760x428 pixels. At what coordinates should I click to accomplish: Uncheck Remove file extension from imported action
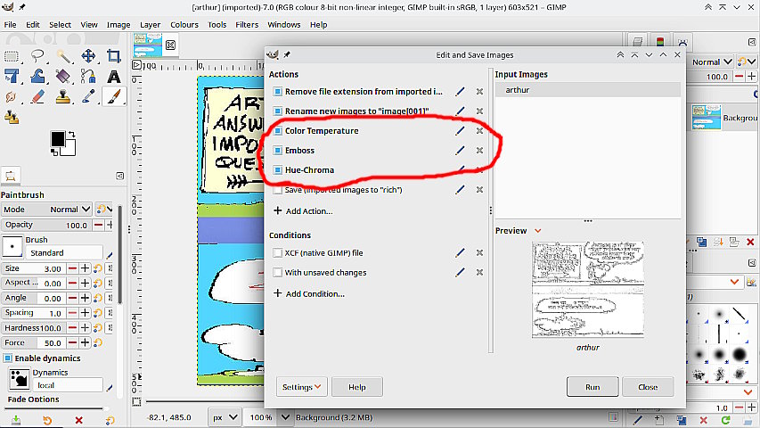[x=277, y=91]
